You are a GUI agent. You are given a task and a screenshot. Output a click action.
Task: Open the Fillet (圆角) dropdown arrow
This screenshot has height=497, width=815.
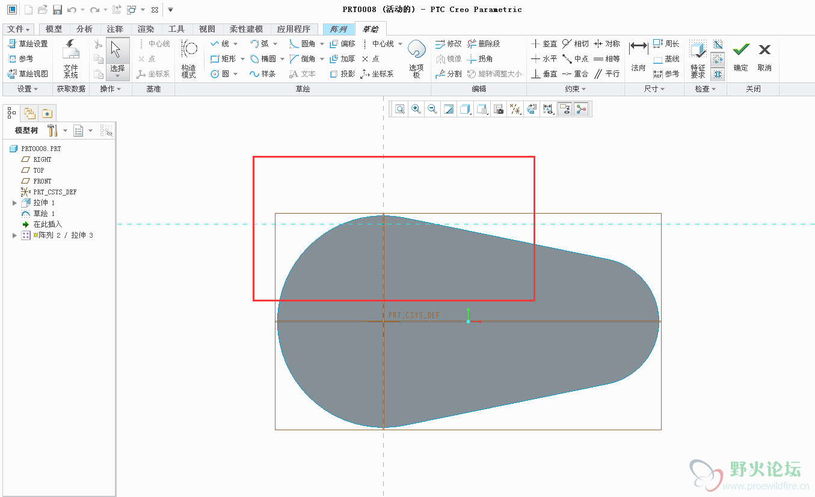(322, 44)
